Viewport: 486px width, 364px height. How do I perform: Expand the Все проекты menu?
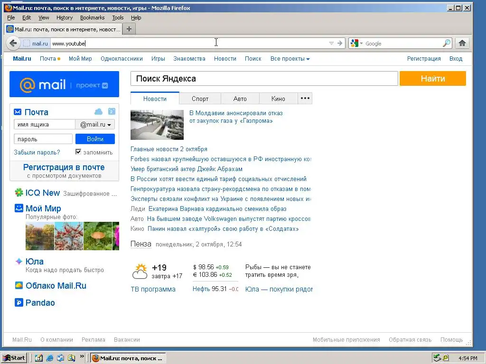pos(290,59)
